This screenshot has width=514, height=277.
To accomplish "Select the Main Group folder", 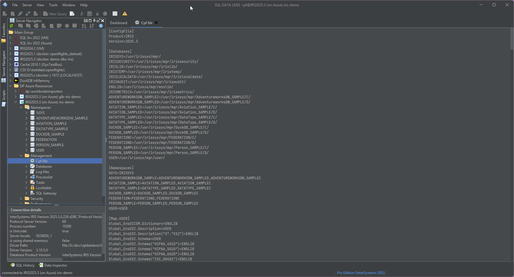I will [24, 32].
